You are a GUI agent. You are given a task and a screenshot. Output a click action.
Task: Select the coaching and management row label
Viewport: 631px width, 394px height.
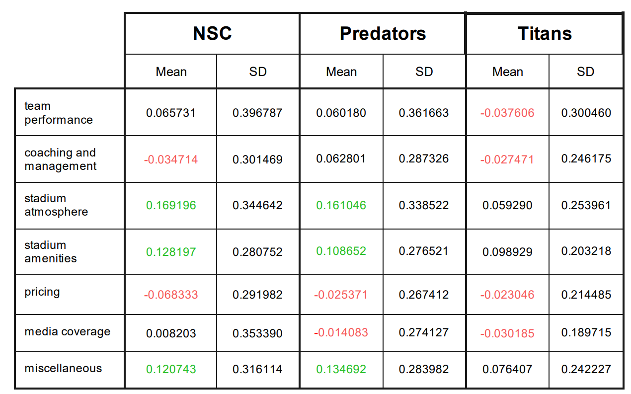60,159
